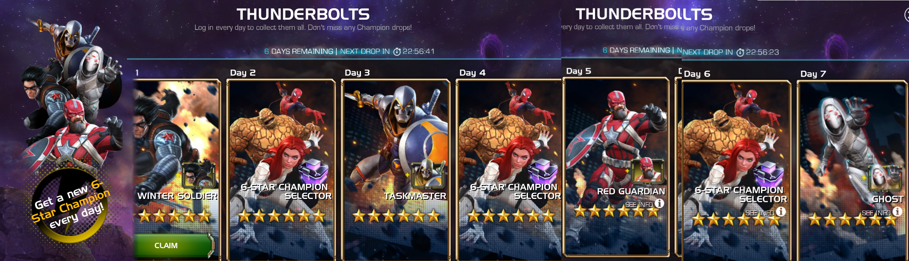Select Red Guardian portrait badge icon
Screen dimensions: 909x261
tap(648, 171)
